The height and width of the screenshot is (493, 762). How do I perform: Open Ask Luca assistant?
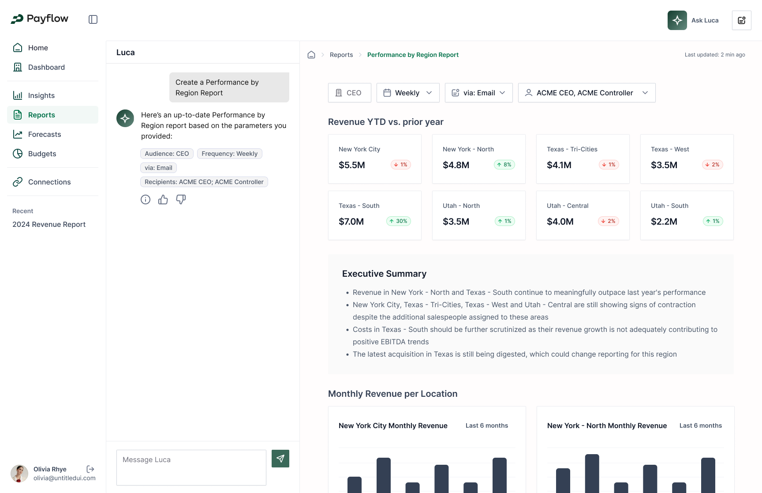pyautogui.click(x=694, y=20)
